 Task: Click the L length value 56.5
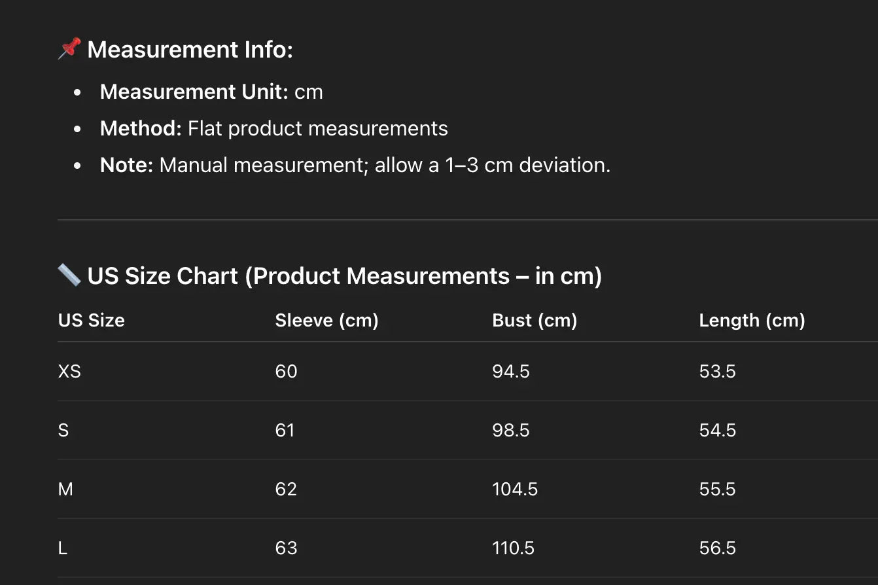click(x=717, y=548)
